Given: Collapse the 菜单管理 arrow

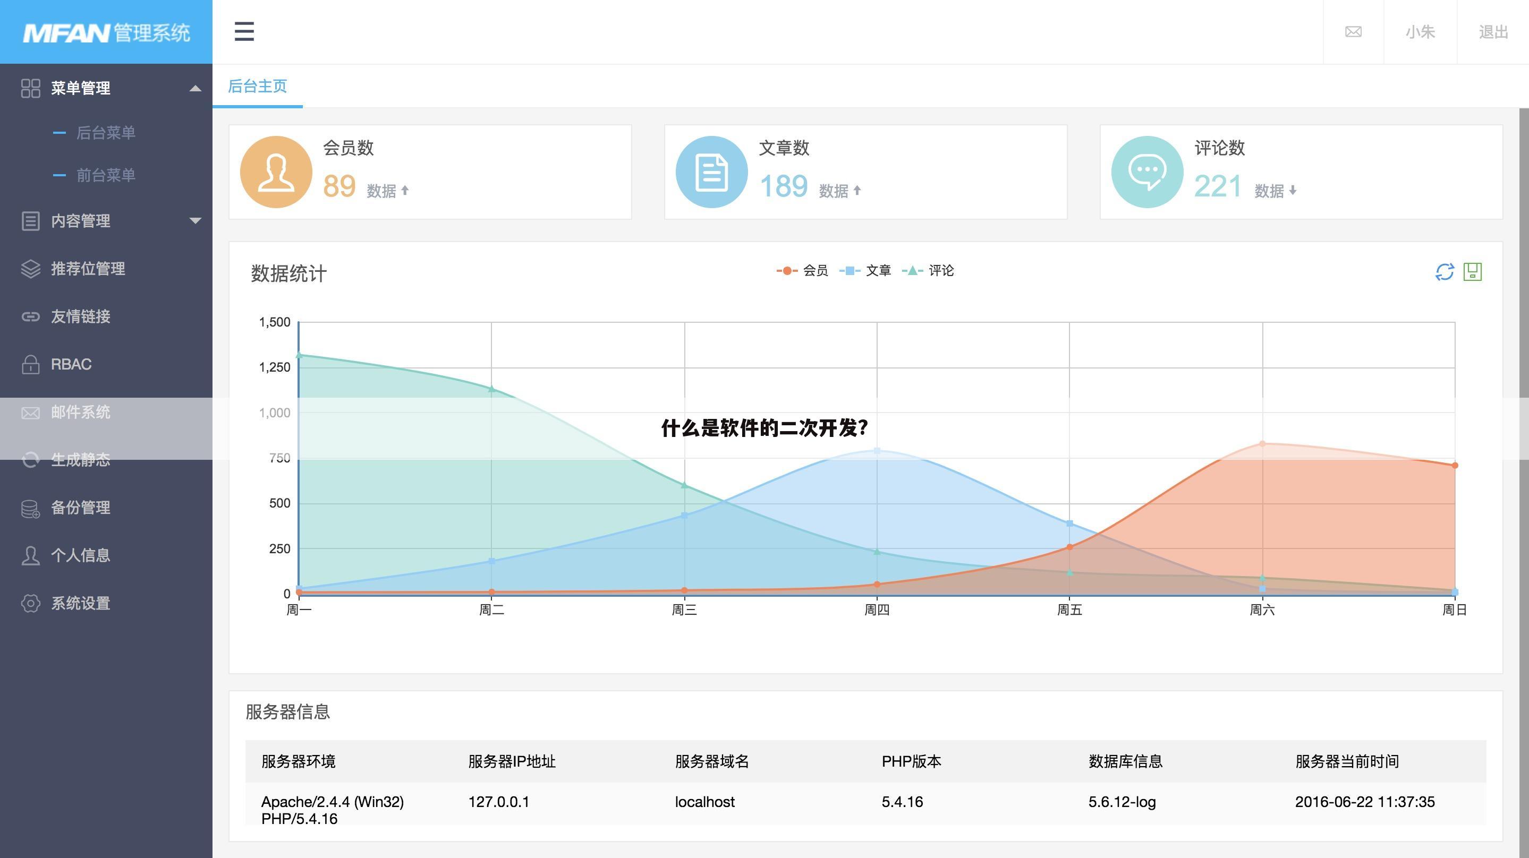Looking at the screenshot, I should click(x=196, y=89).
